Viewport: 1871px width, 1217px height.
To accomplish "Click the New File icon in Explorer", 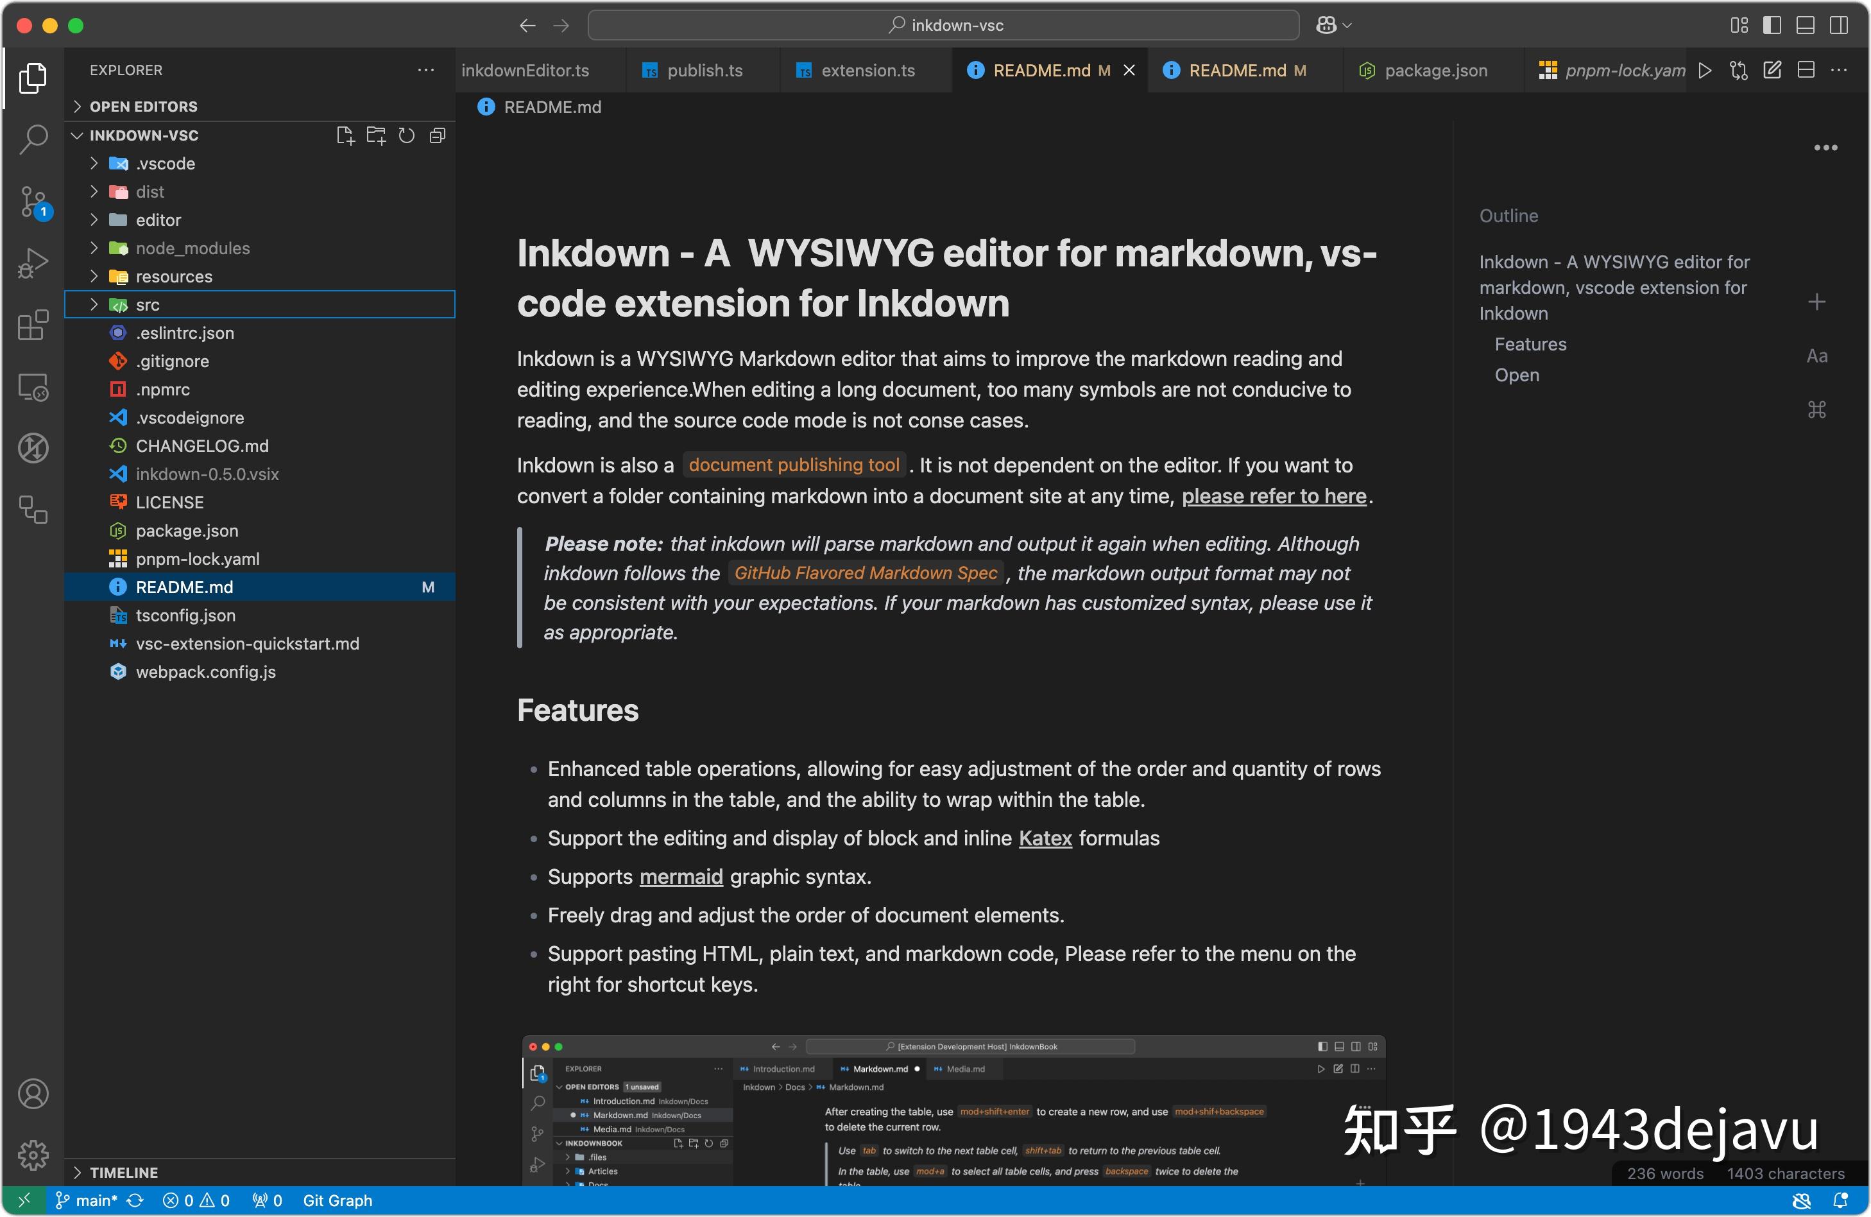I will pyautogui.click(x=345, y=135).
